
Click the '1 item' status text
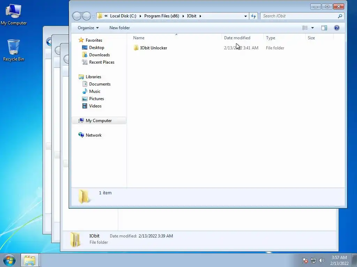(x=105, y=193)
